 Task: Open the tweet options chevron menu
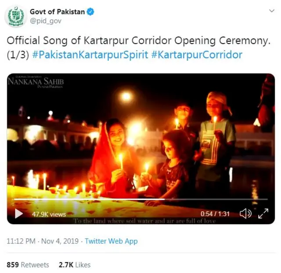pyautogui.click(x=272, y=11)
